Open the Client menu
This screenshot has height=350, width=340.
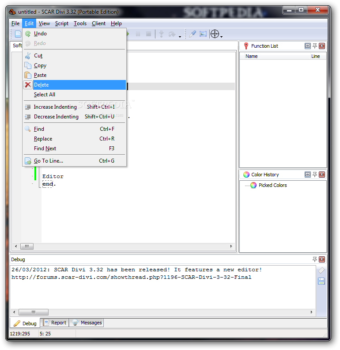pos(98,23)
